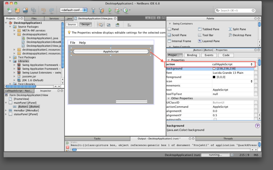
Task: Activate Selection Mode arrow in designer toolbar
Action: (x=101, y=25)
